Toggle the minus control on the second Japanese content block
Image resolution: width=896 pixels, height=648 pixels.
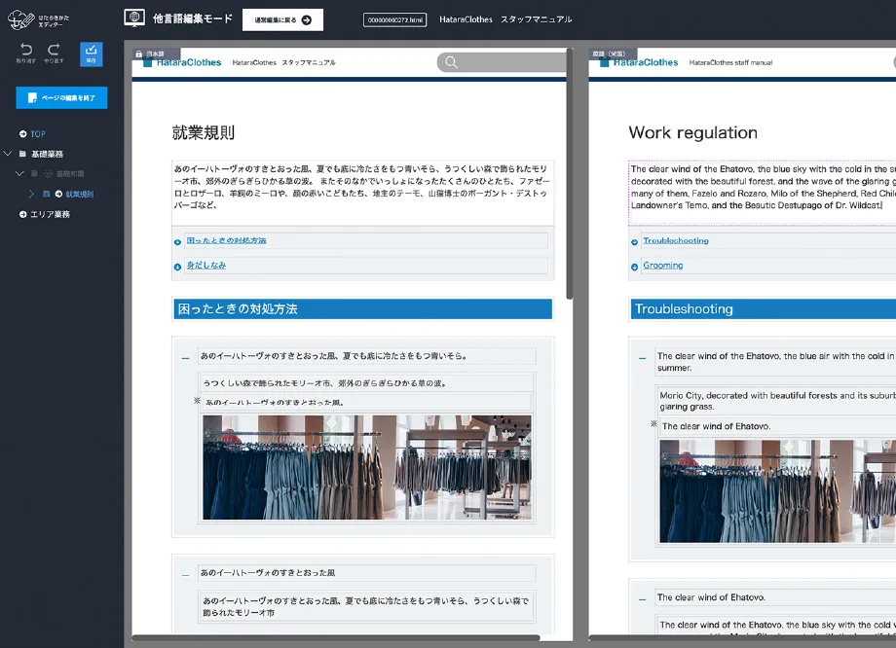click(183, 574)
